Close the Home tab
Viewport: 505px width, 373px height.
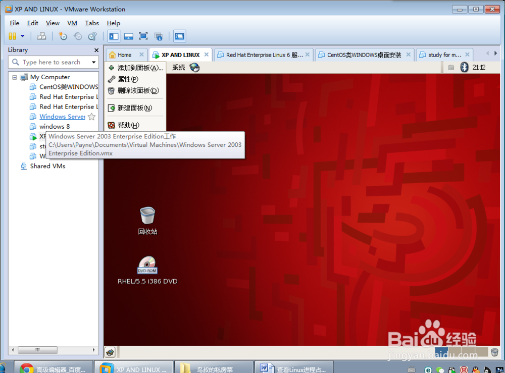141,55
